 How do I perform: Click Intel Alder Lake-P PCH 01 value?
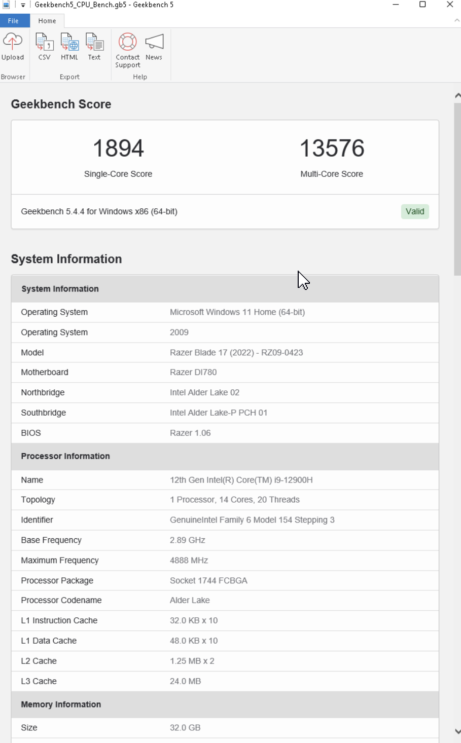point(219,413)
